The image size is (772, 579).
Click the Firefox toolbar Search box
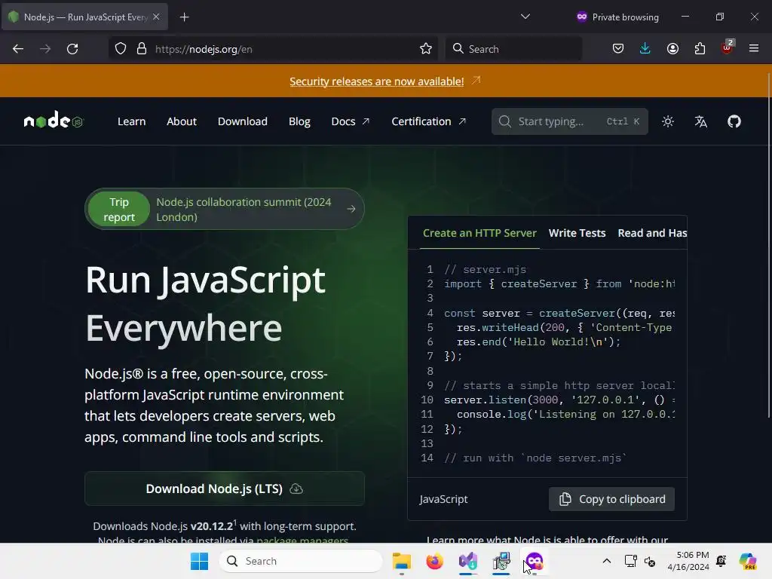tap(513, 49)
